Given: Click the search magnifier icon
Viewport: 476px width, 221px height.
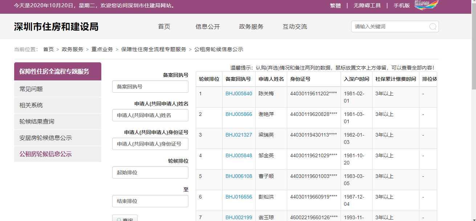Looking at the screenshot, I should coord(433,26).
